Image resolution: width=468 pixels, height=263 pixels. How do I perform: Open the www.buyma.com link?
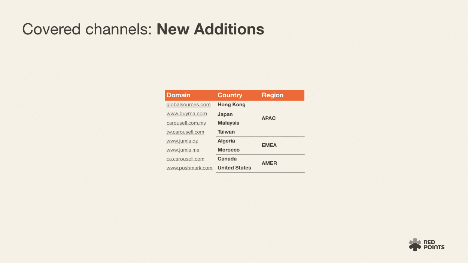[187, 114]
